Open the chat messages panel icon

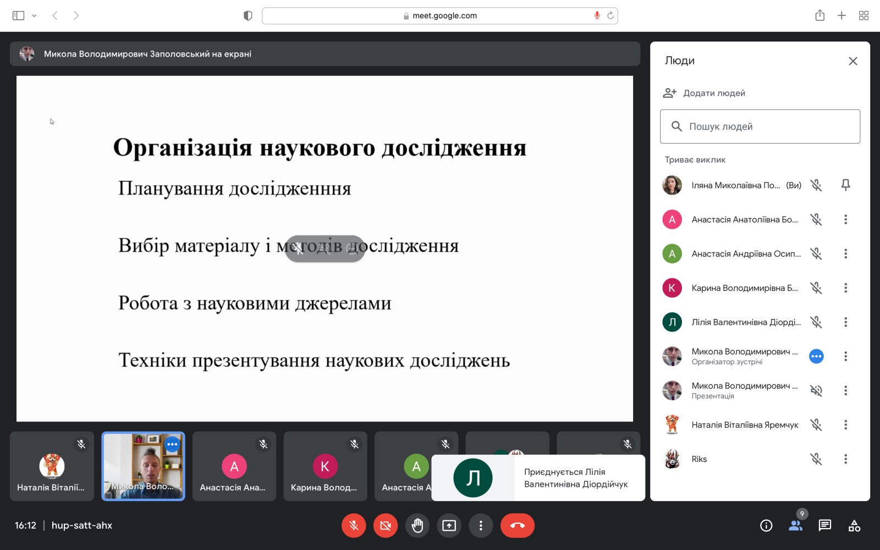[x=824, y=526]
